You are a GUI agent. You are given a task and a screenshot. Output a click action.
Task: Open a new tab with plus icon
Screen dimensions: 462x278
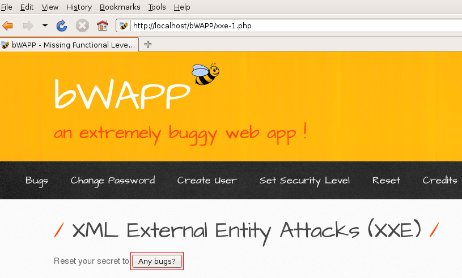(x=148, y=44)
